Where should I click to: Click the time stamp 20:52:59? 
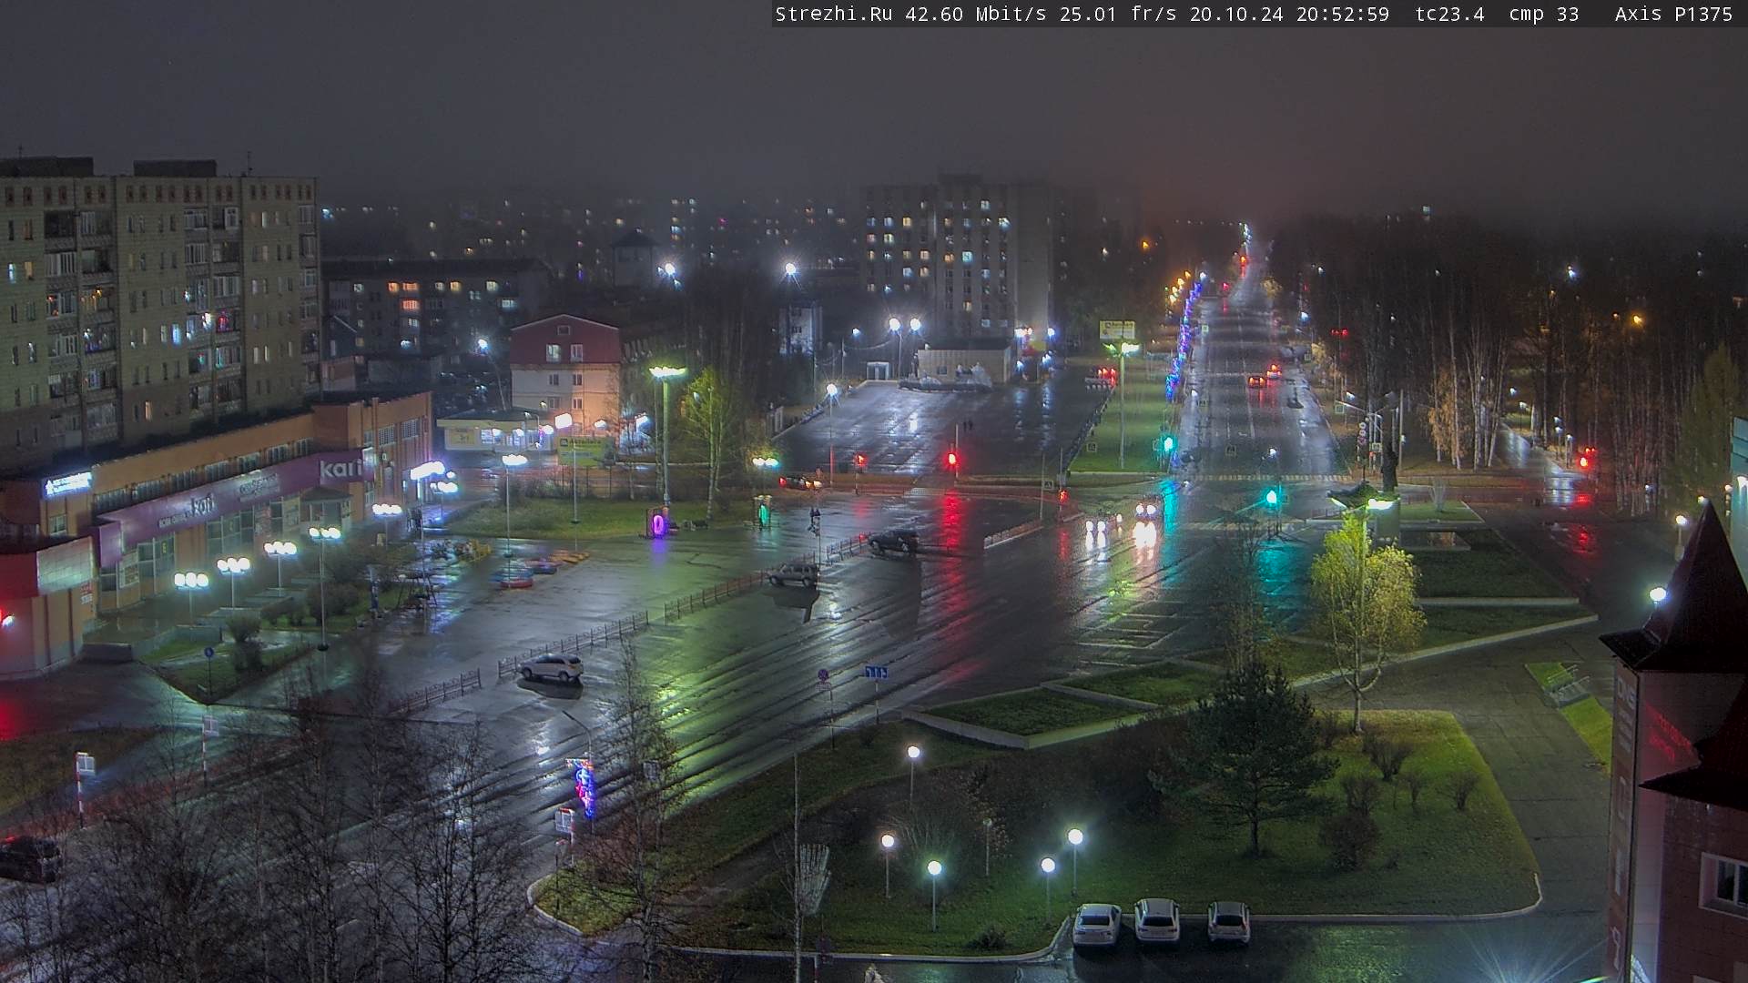coord(1343,14)
